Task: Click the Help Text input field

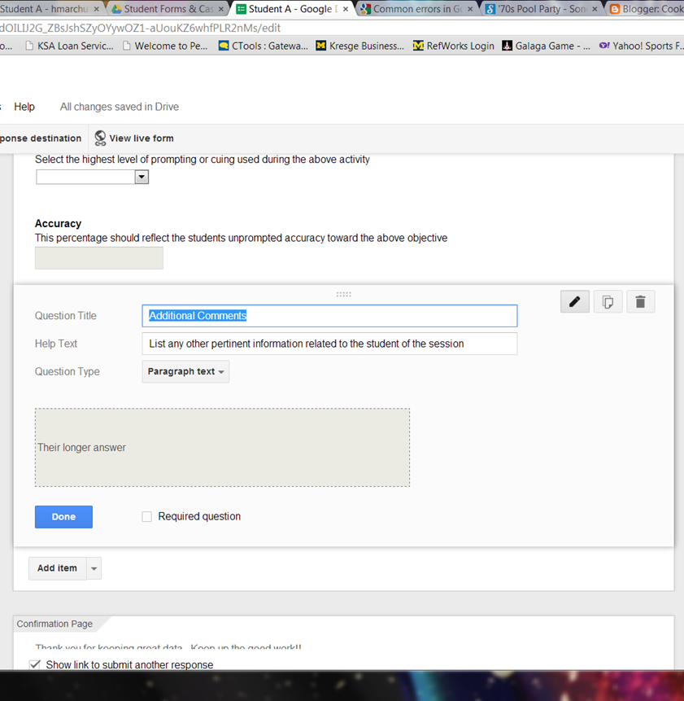Action: tap(329, 344)
